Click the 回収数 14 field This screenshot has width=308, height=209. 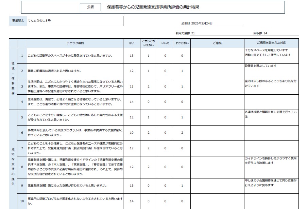[x=260, y=33]
